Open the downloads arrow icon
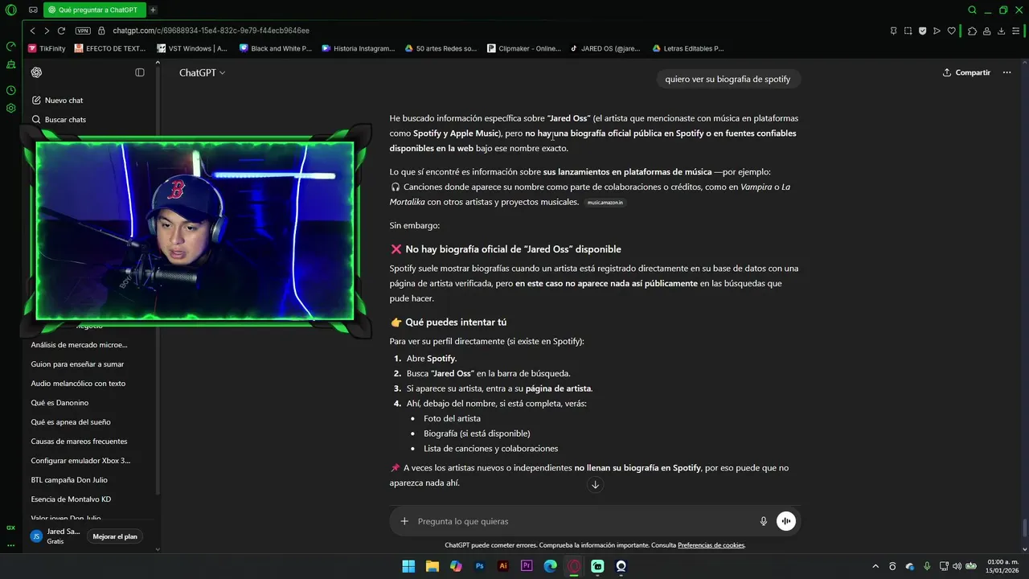The height and width of the screenshot is (579, 1029). pyautogui.click(x=1002, y=31)
